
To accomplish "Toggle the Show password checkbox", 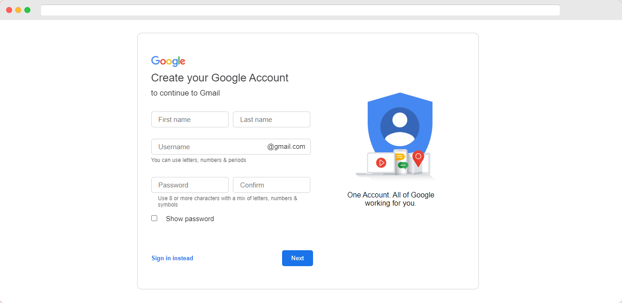I will coord(154,218).
